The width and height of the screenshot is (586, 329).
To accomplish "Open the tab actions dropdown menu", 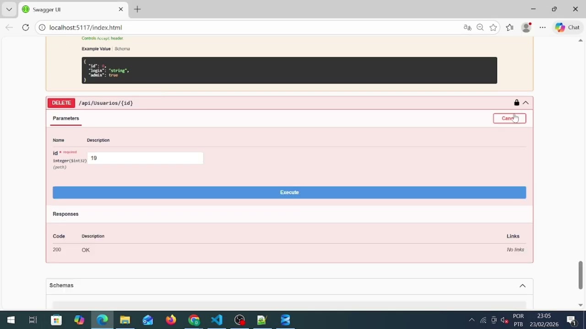I will pyautogui.click(x=9, y=9).
